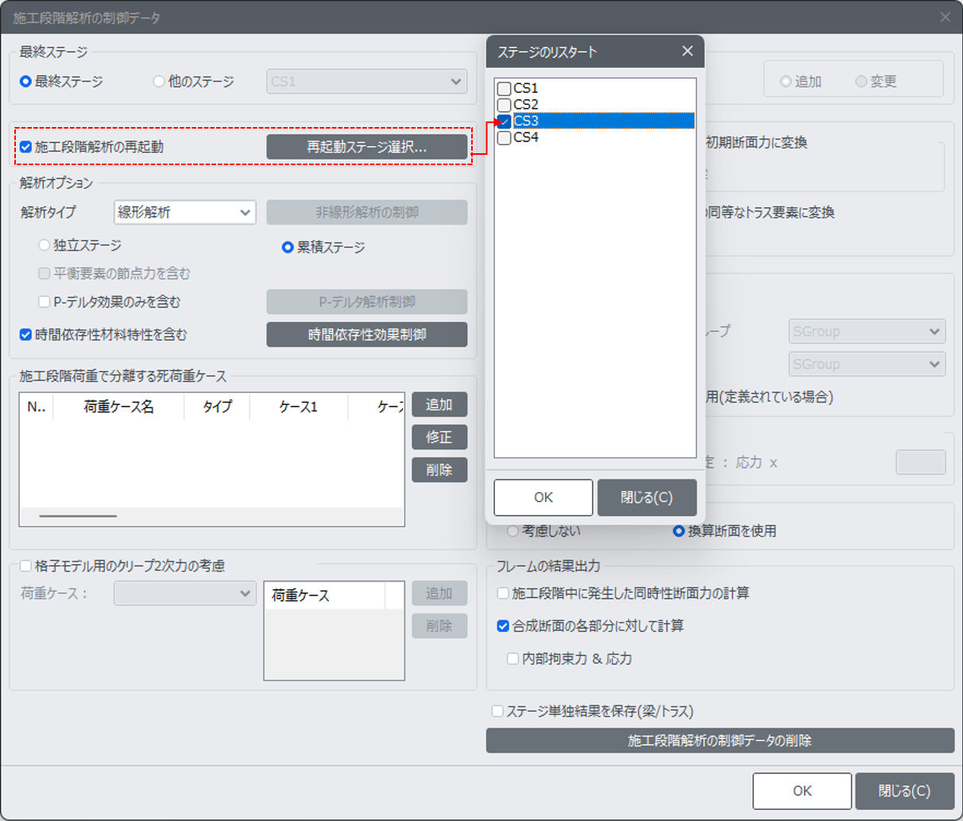Click 閉じる(C) in the stage restart popup
Viewport: 963px width, 821px height.
pyautogui.click(x=646, y=497)
